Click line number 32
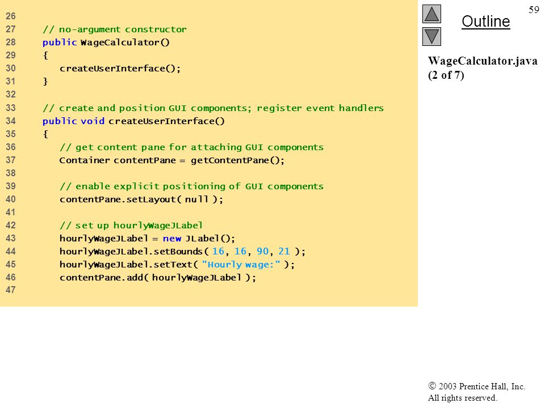The height and width of the screenshot is (408, 545). (10, 95)
